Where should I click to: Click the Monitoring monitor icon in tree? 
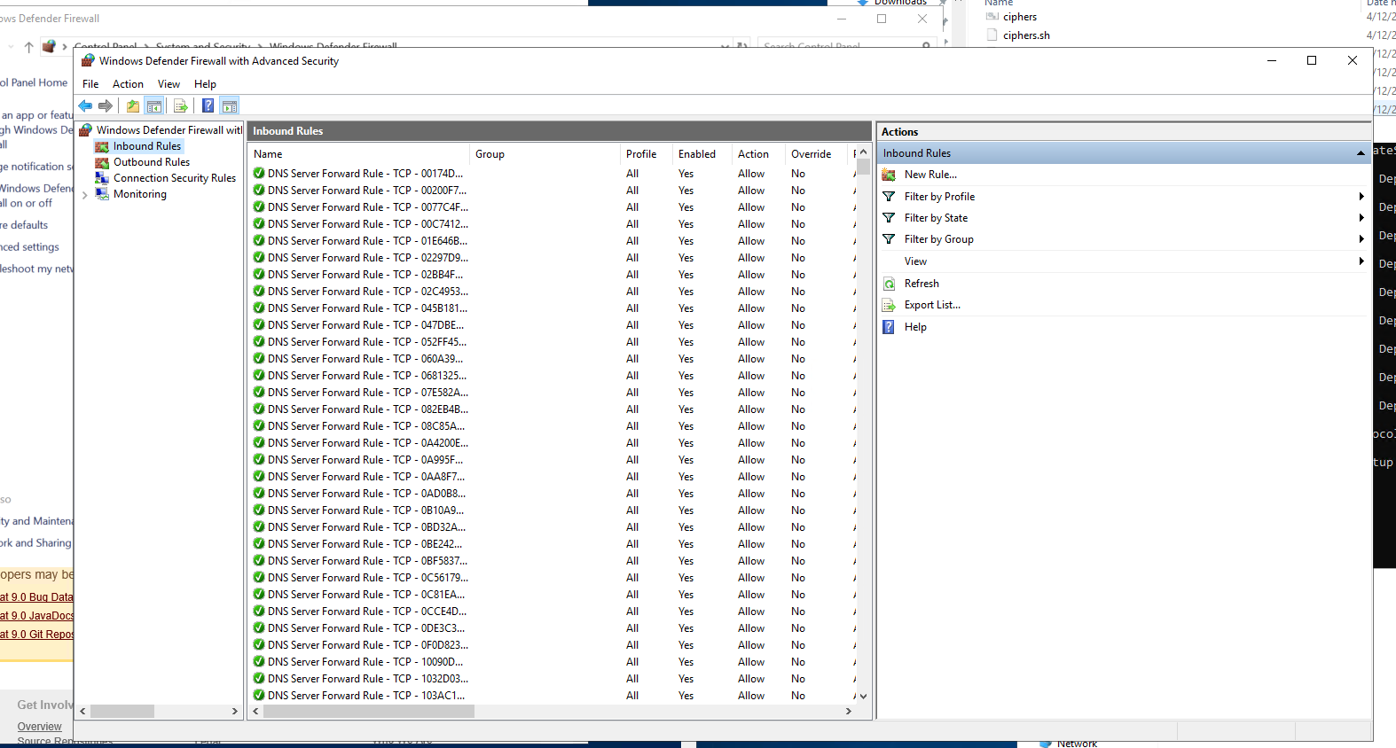[x=102, y=194]
